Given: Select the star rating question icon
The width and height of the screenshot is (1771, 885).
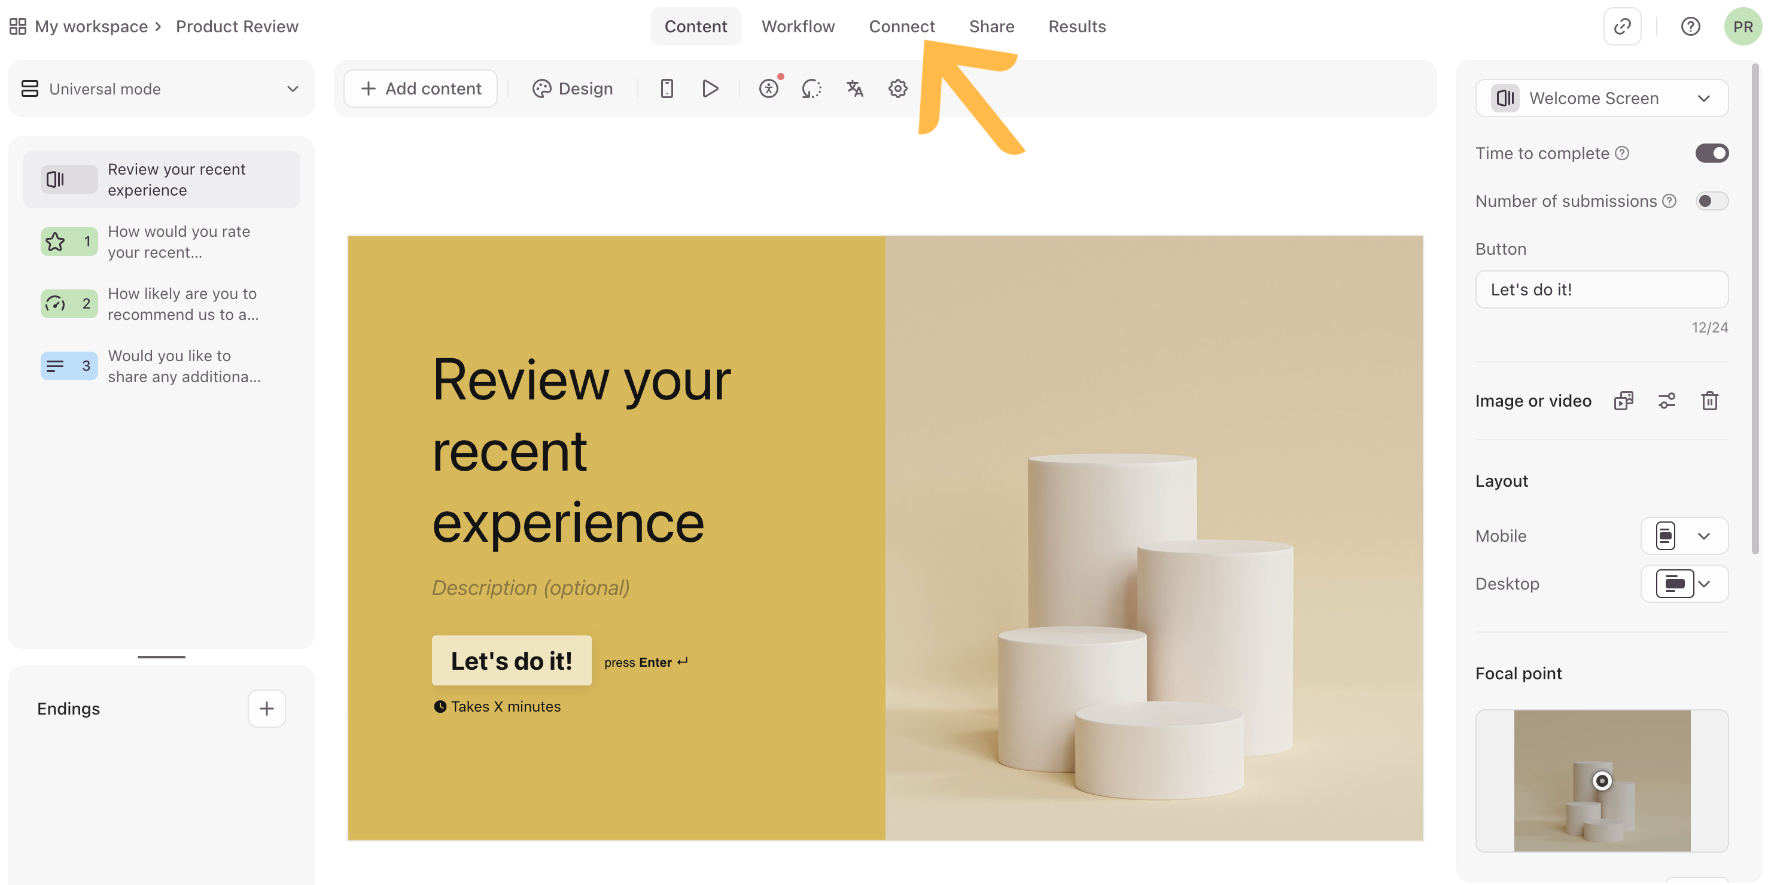Looking at the screenshot, I should pyautogui.click(x=69, y=242).
